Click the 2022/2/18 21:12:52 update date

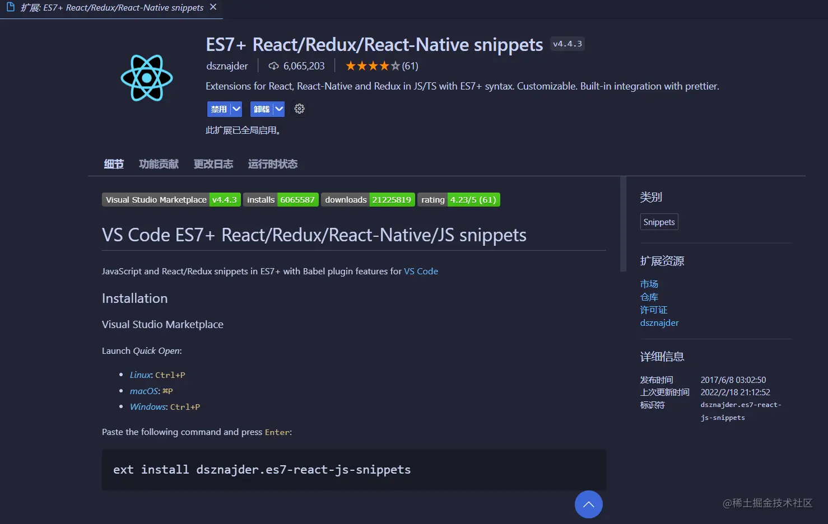pos(736,392)
